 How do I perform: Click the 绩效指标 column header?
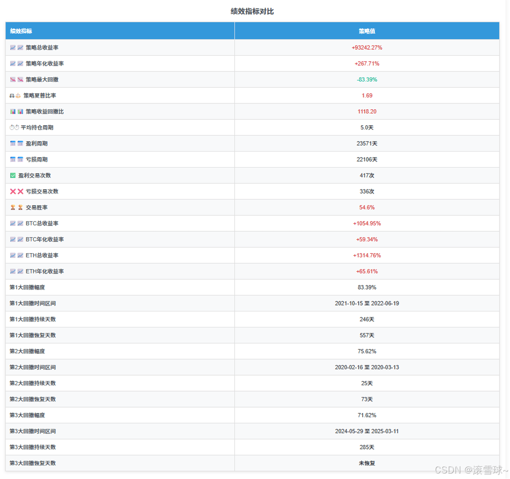(120, 31)
